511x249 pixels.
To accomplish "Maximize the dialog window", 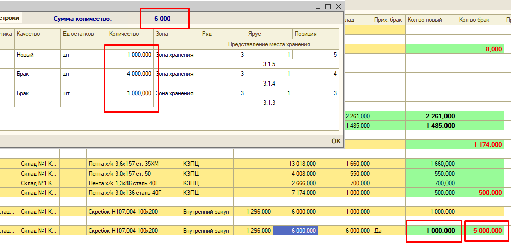I will point(328,6).
